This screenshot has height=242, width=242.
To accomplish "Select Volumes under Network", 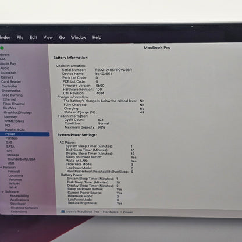I will [x=15, y=180].
